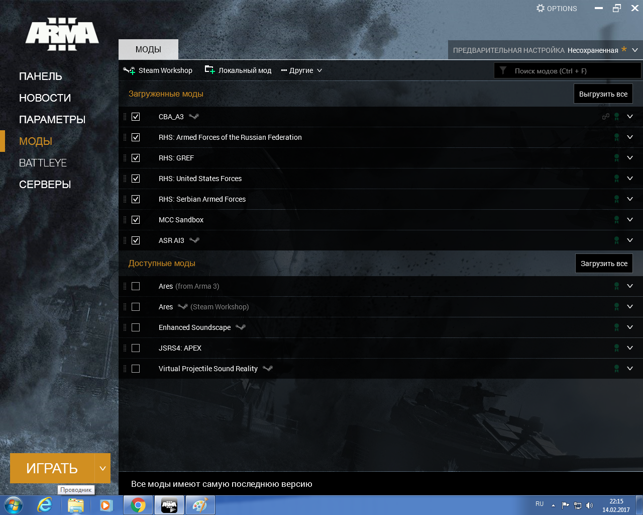The width and height of the screenshot is (643, 515).
Task: Open Google Chrome from the taskbar
Action: click(x=138, y=505)
